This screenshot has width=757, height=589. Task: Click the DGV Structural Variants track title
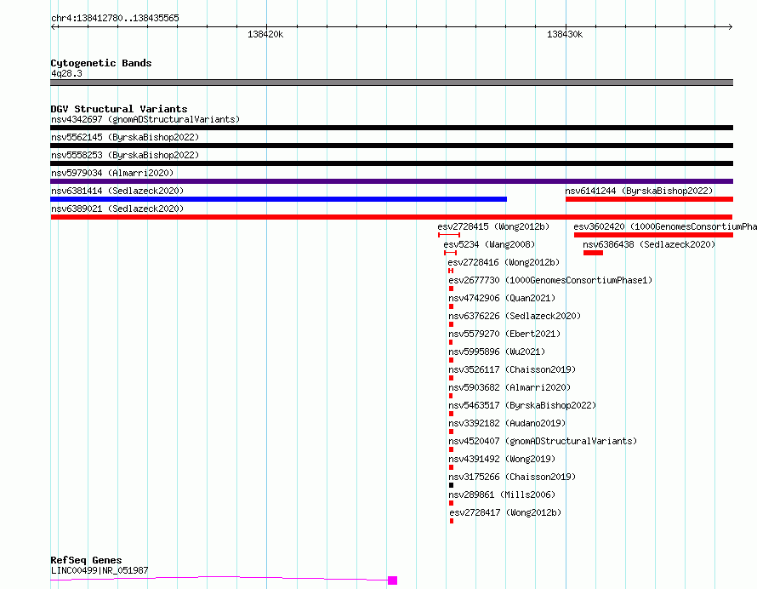[119, 109]
